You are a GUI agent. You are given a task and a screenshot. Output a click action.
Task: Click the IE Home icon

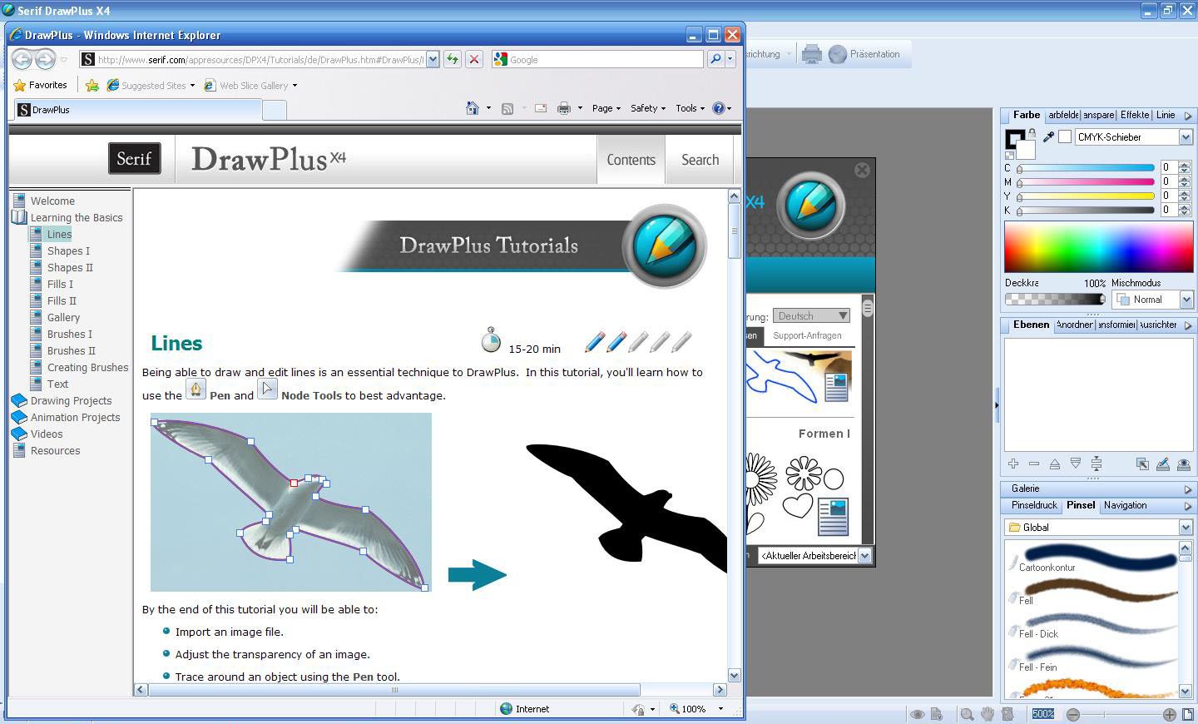pyautogui.click(x=473, y=108)
